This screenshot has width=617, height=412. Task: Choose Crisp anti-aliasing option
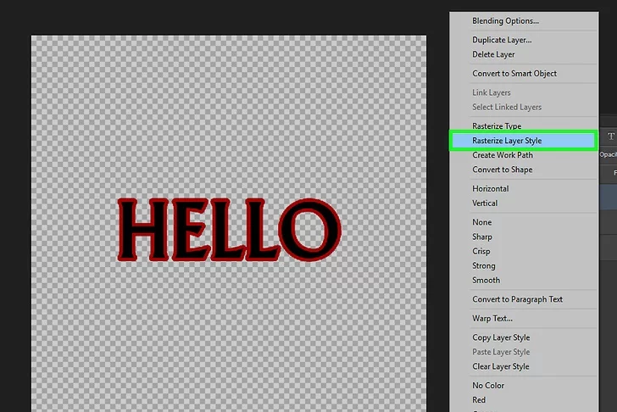[x=481, y=252]
